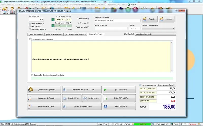Print using Imprimir em Jato de Tinta / Laser
Viewport: 203px width, 126px height.
pos(82,90)
